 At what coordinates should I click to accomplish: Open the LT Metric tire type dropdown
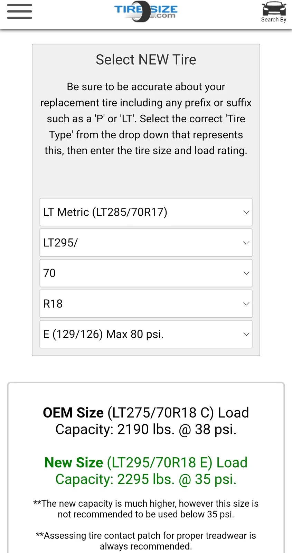138,212
